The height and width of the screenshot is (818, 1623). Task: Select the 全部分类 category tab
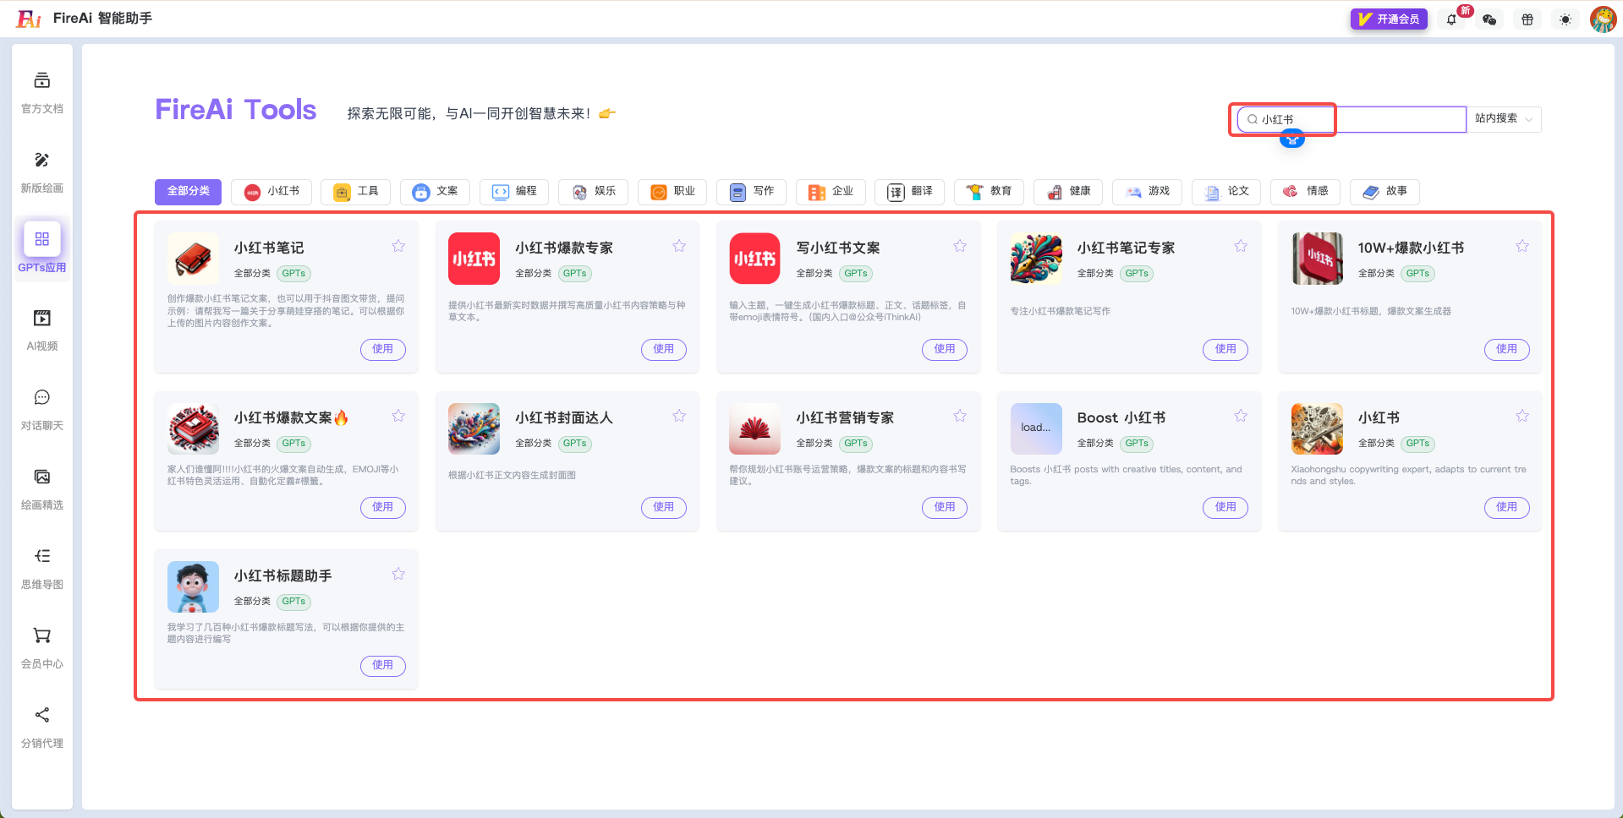(188, 192)
